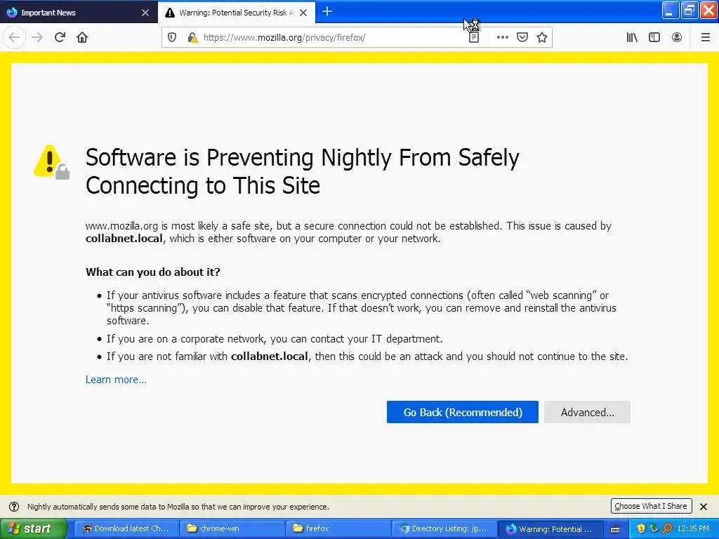Bookmark this page with the star icon
This screenshot has height=539, width=719.
[x=542, y=38]
